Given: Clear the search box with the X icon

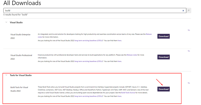Looking at the screenshot, I should point(183,11).
